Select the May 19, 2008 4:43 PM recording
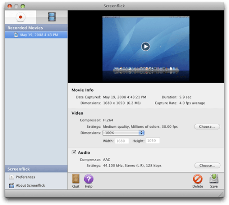 click(x=36, y=35)
